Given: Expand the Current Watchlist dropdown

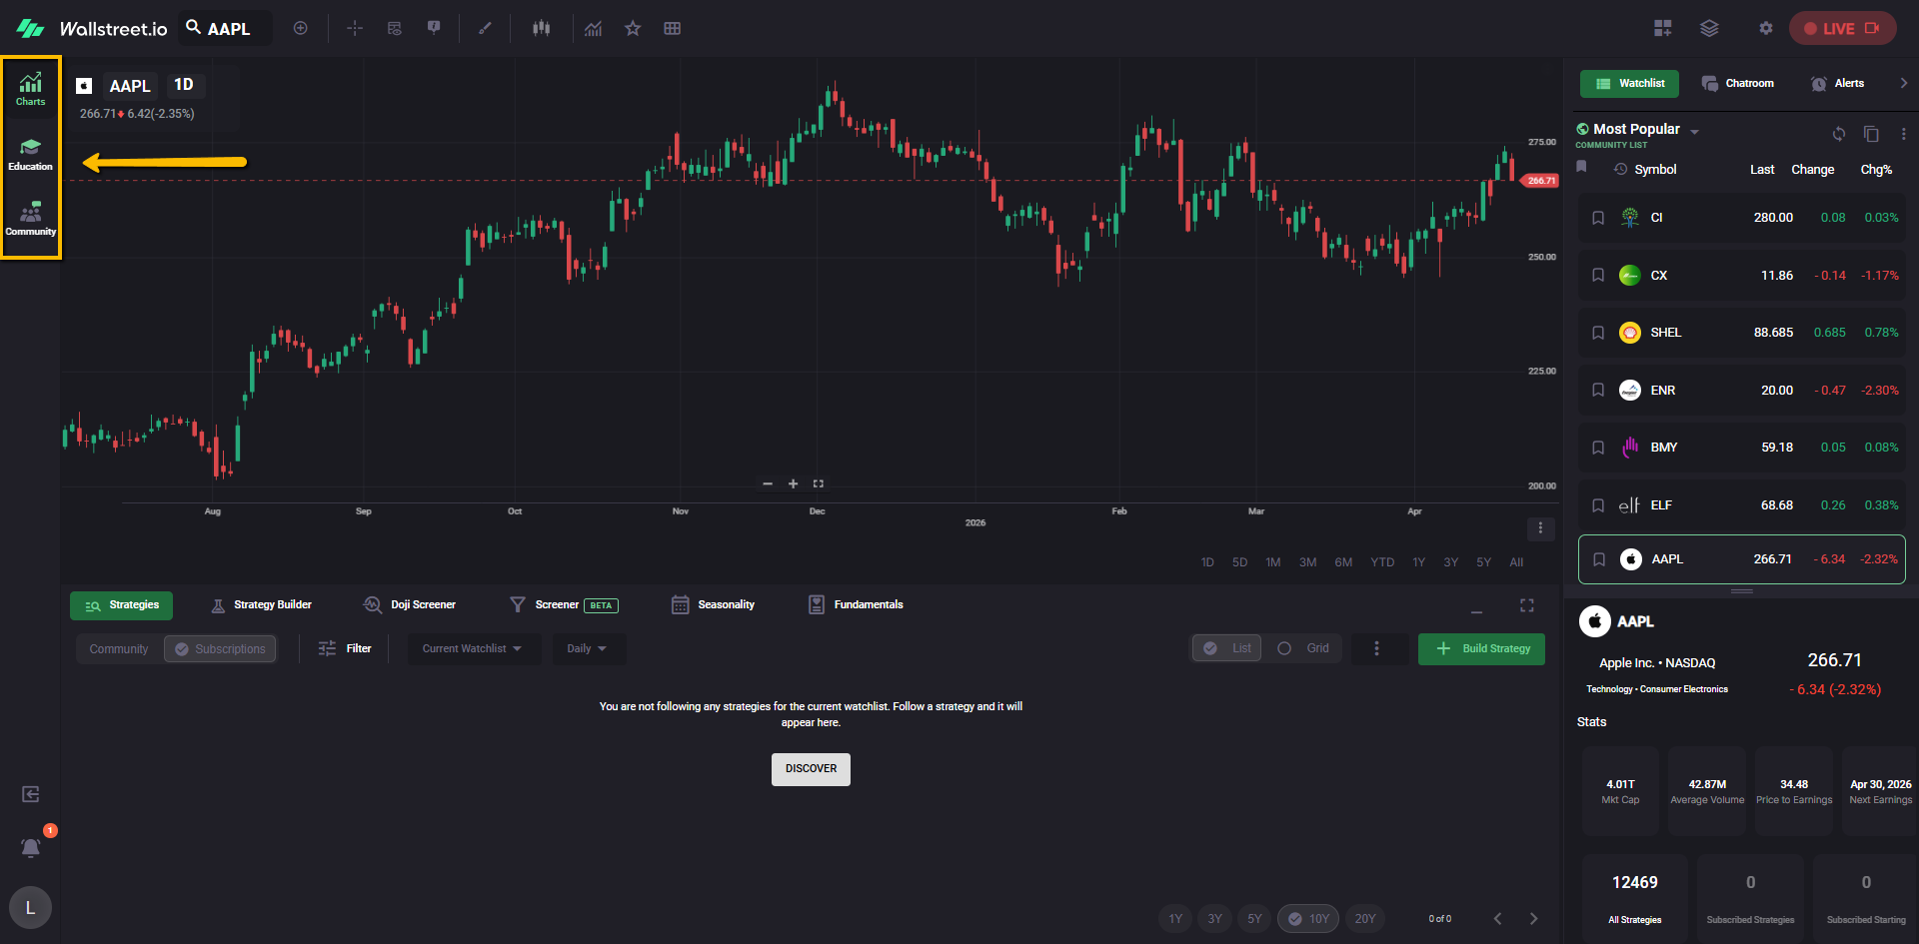Looking at the screenshot, I should pyautogui.click(x=472, y=649).
